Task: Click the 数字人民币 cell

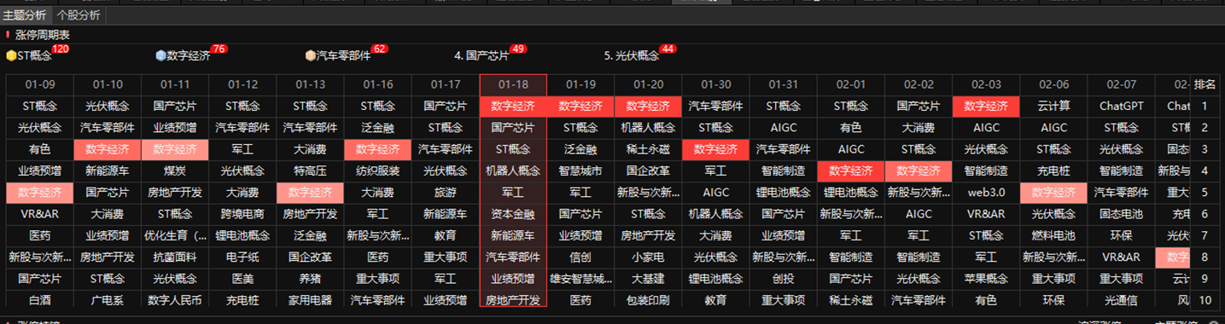Action: [x=175, y=300]
